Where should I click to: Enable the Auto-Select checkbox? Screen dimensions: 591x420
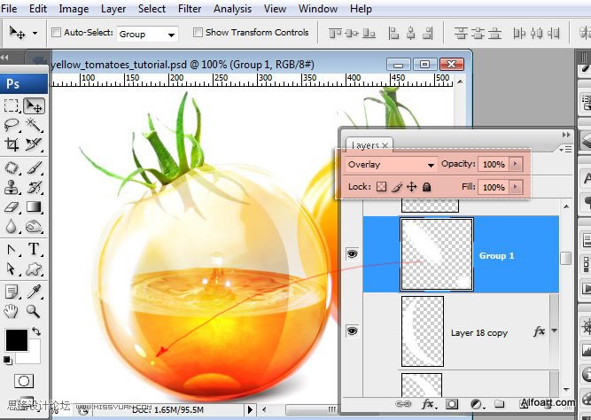(x=56, y=33)
